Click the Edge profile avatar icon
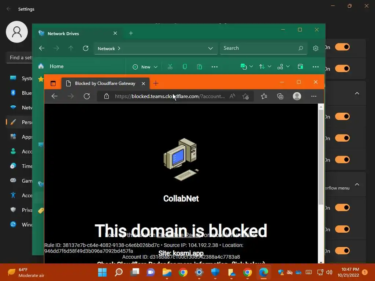 pyautogui.click(x=297, y=96)
